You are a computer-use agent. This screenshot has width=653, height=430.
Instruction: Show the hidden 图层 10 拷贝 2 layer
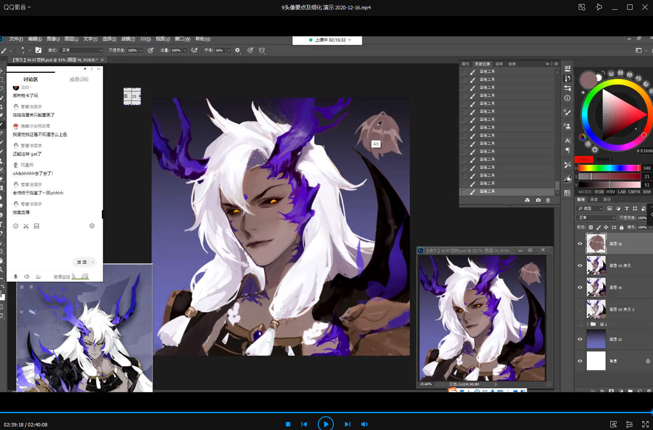(580, 309)
